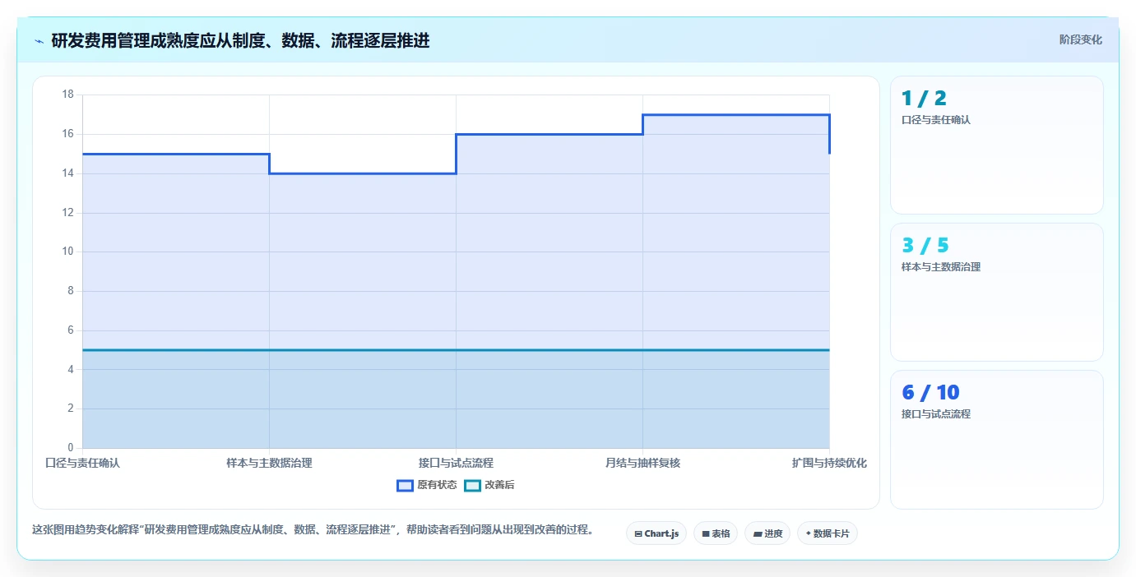
Task: Click the y-axis value 18
Action: coord(67,95)
